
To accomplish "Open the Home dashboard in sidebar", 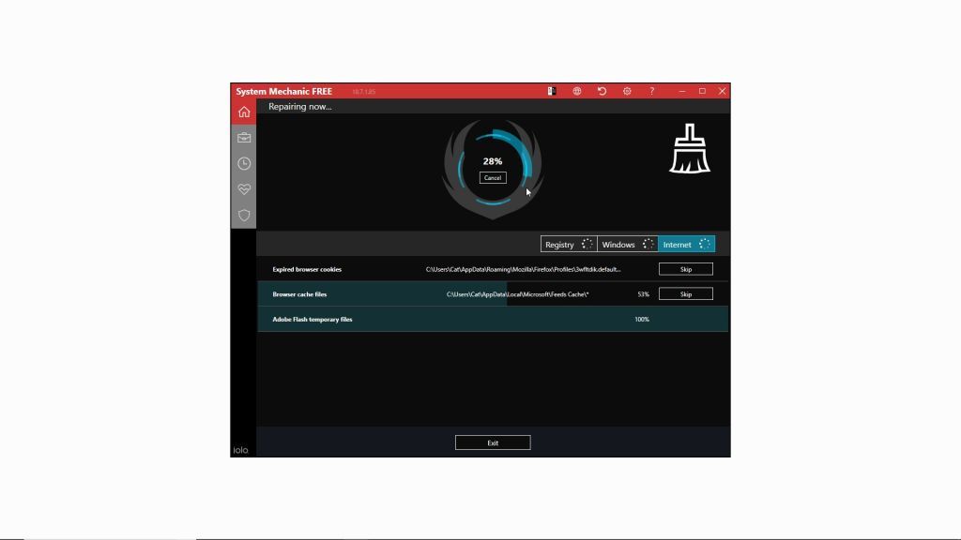I will point(244,112).
